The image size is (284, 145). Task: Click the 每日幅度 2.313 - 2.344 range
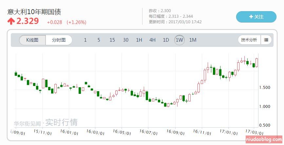point(171,16)
